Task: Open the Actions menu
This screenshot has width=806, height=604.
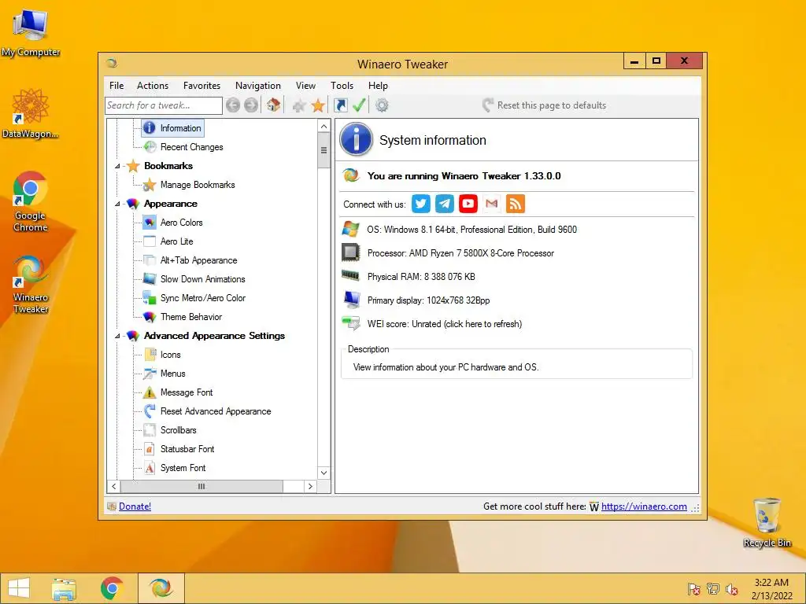Action: coord(153,86)
